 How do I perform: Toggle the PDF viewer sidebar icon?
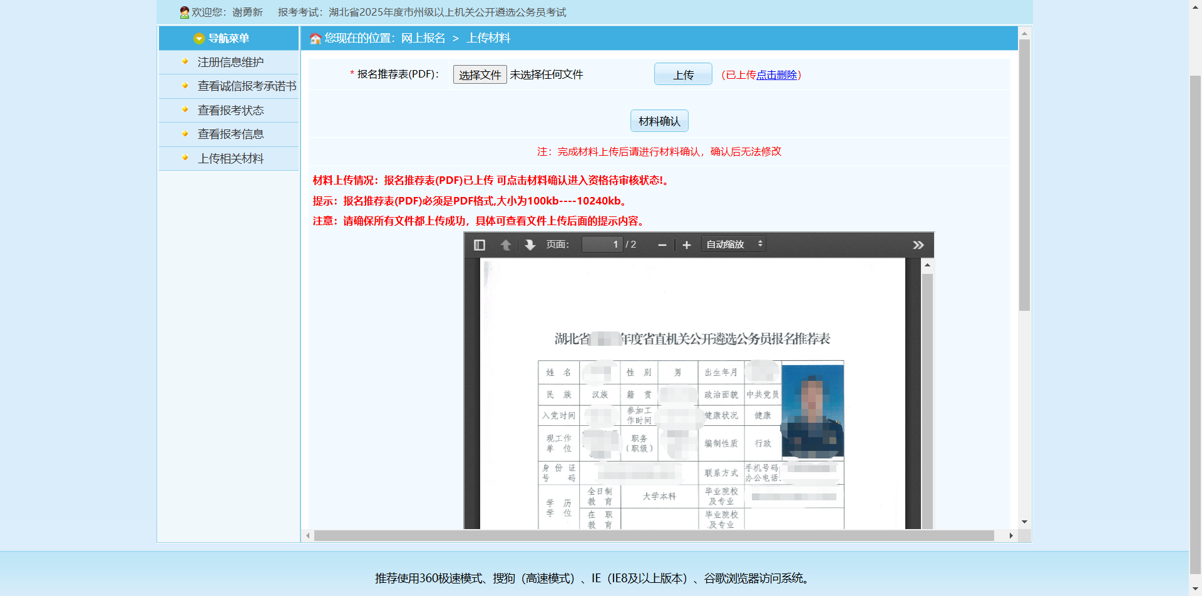tap(480, 245)
